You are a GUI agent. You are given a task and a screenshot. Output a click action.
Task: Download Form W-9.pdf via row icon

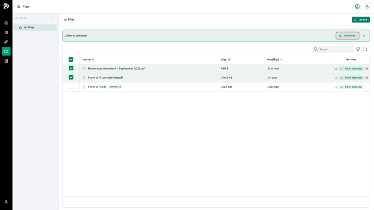pyautogui.click(x=336, y=87)
